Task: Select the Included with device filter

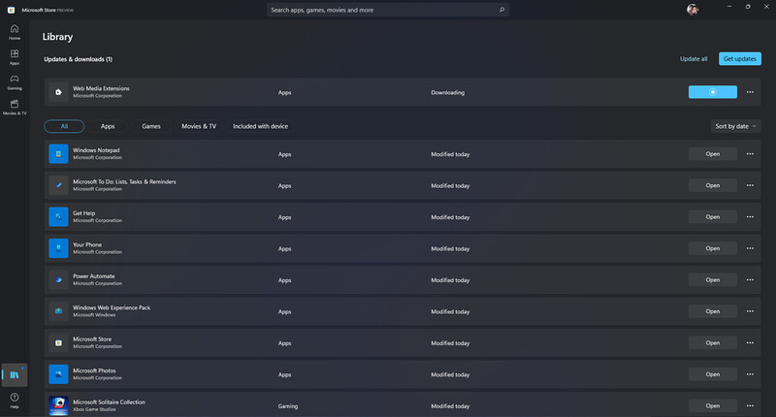Action: pos(260,126)
